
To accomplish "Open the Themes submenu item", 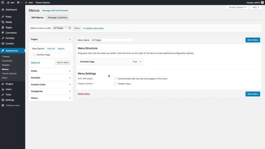I will click(x=6, y=56).
